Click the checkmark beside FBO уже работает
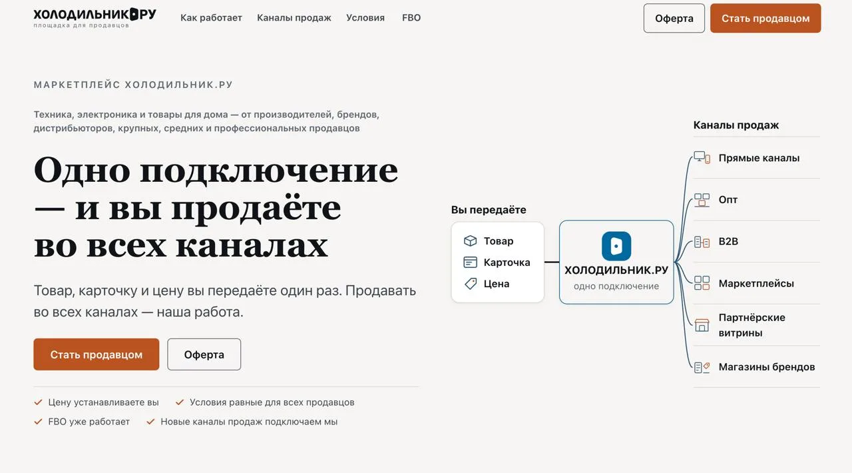This screenshot has height=473, width=852. pos(38,422)
